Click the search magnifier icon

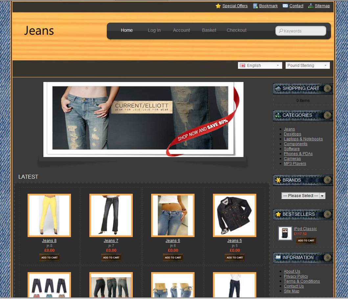281,31
